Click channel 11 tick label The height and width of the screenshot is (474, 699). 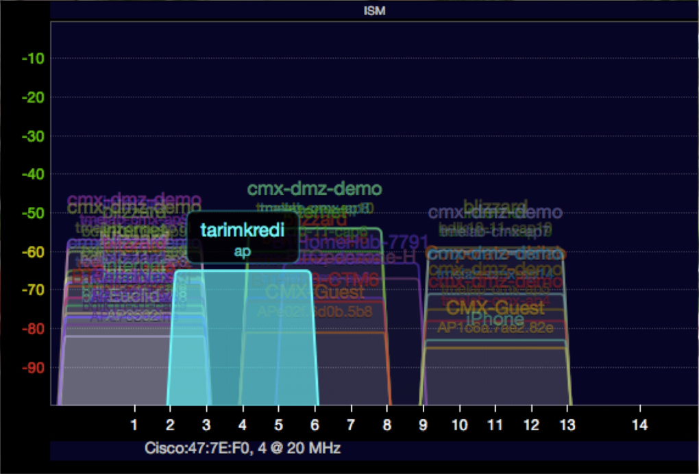(x=495, y=425)
